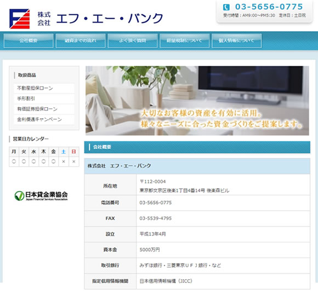Click the 木 column header in calendar
This screenshot has height=291, width=318.
(x=44, y=152)
